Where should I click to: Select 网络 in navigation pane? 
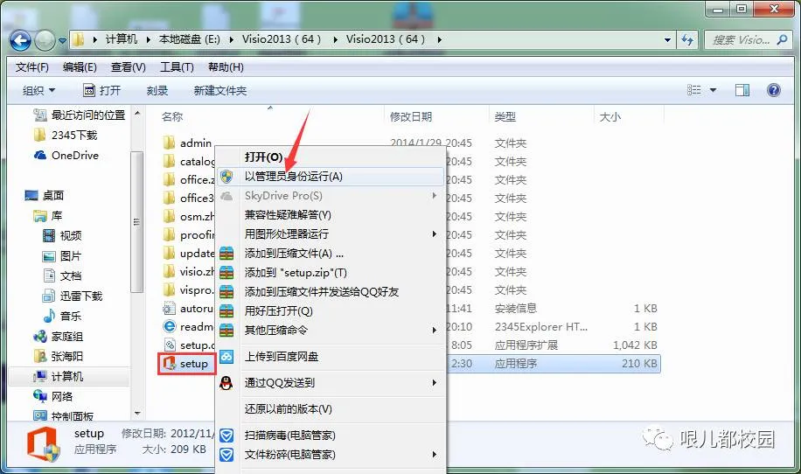pos(52,396)
